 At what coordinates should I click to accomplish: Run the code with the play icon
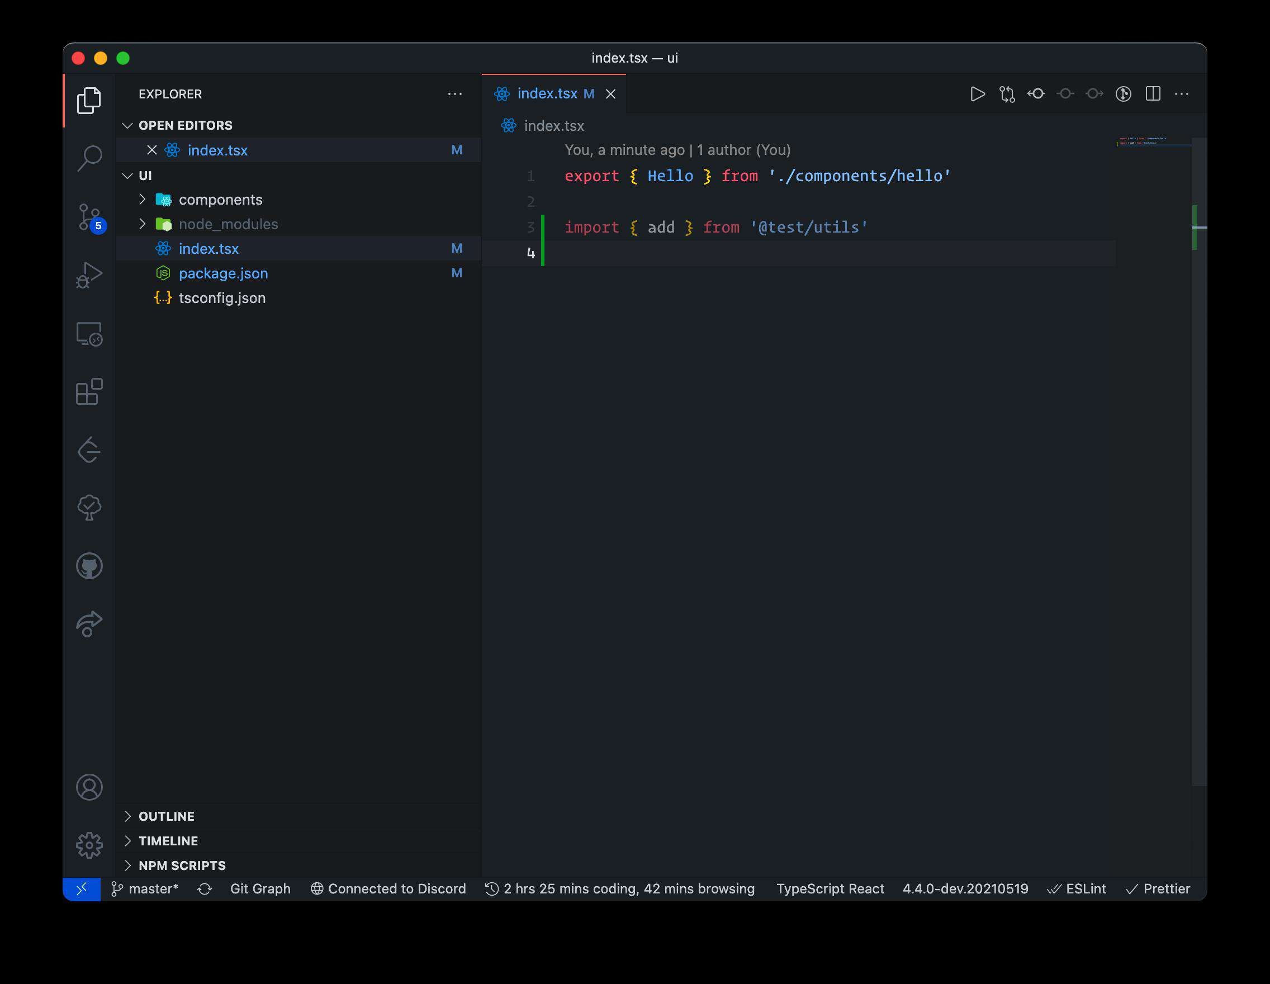978,93
